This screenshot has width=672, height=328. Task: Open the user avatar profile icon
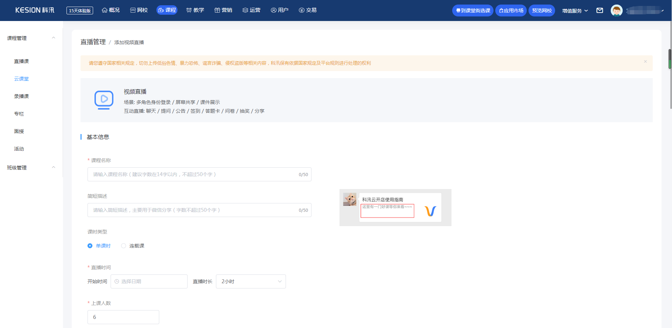(x=616, y=11)
